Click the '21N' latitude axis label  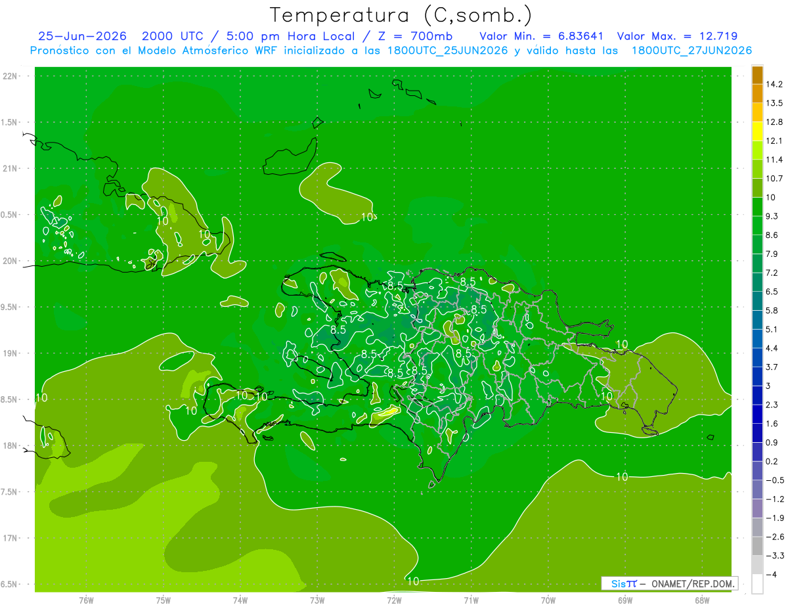11,168
